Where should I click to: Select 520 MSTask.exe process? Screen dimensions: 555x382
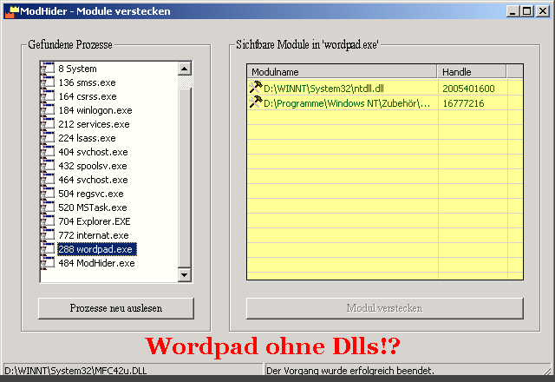pos(93,207)
